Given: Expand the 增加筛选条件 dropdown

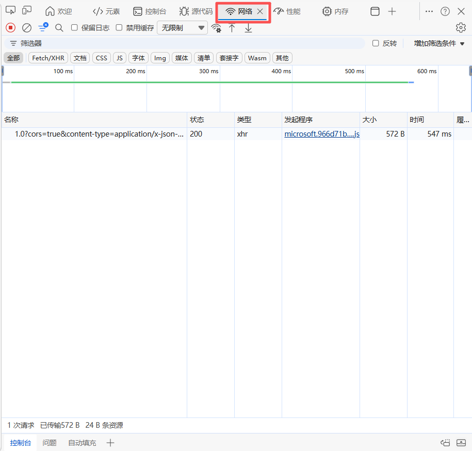Looking at the screenshot, I should 439,43.
